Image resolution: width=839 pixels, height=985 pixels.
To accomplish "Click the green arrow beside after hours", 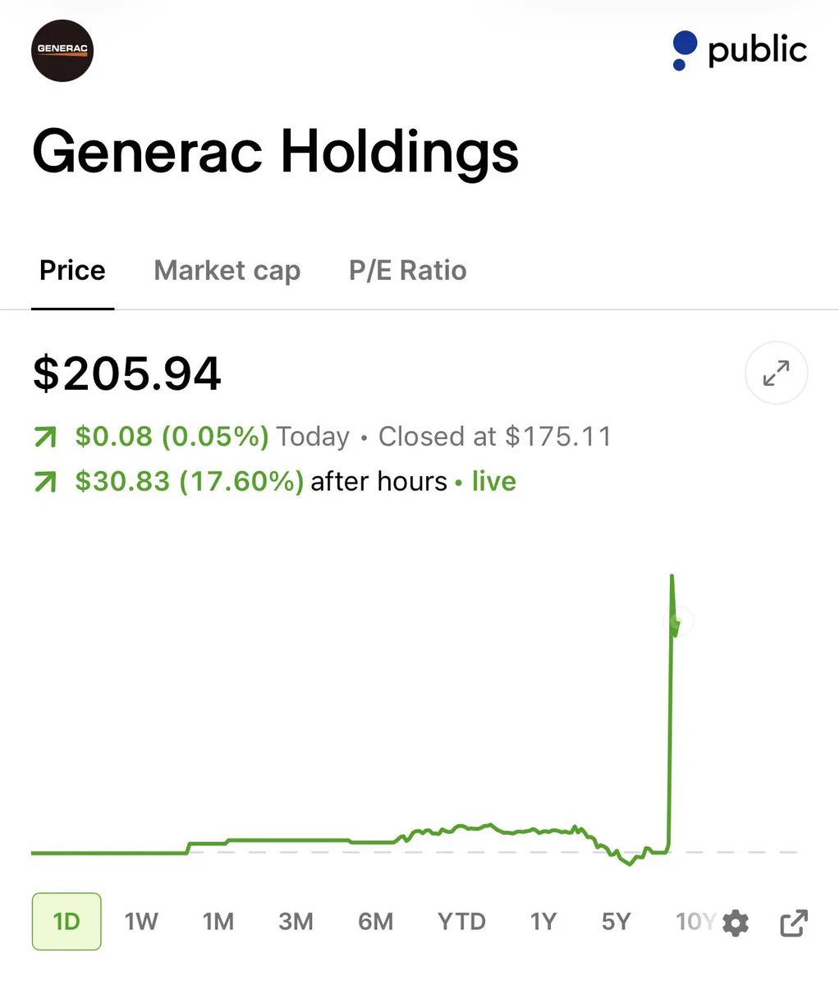I will coord(46,482).
